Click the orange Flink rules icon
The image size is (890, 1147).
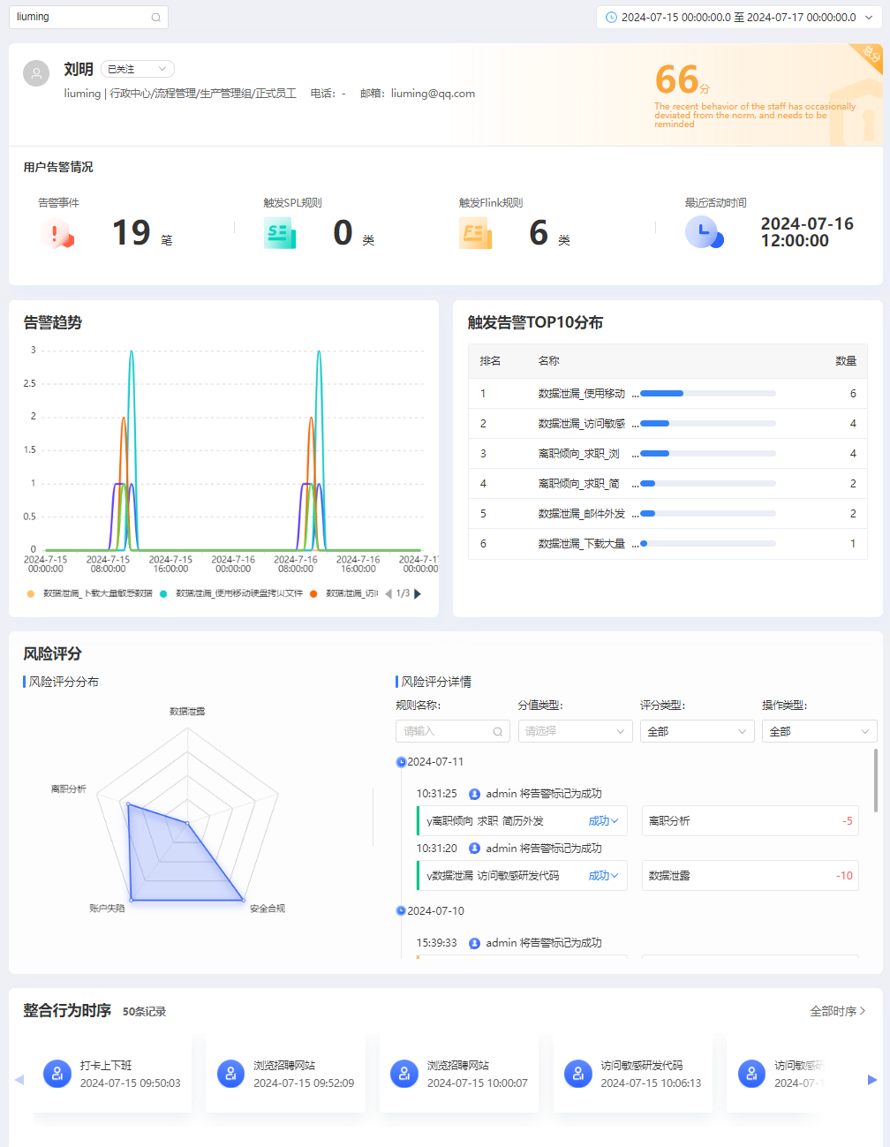[475, 233]
